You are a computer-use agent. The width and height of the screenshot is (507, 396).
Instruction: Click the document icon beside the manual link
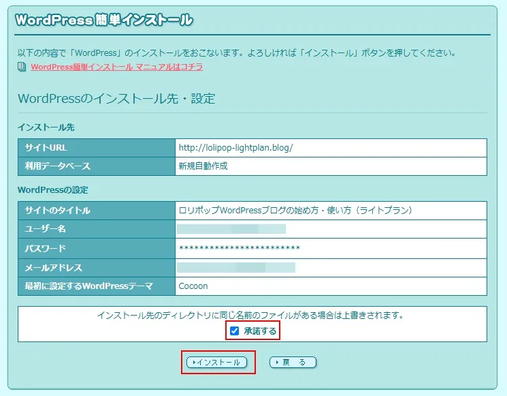coord(21,67)
